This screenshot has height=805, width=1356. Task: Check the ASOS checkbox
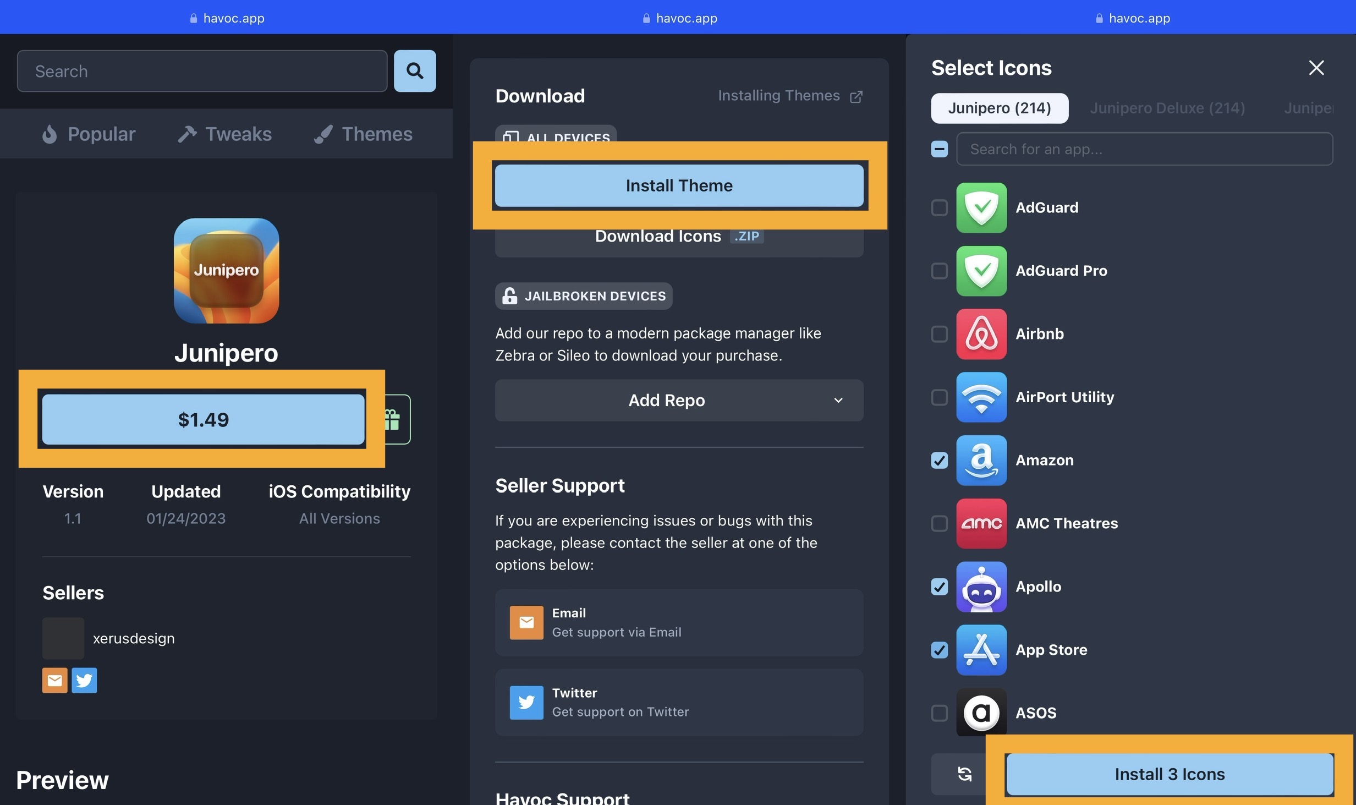(x=940, y=713)
